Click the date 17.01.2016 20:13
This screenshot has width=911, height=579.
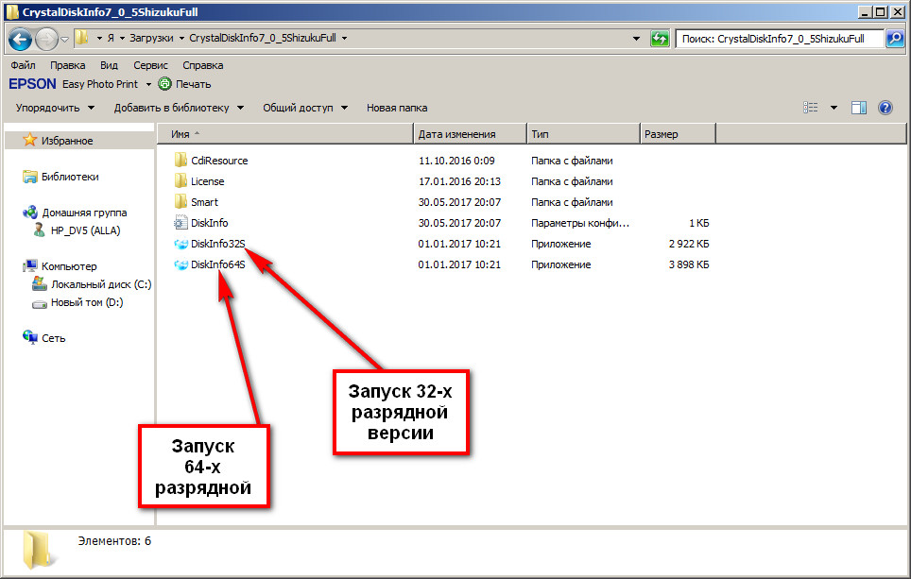tap(459, 181)
